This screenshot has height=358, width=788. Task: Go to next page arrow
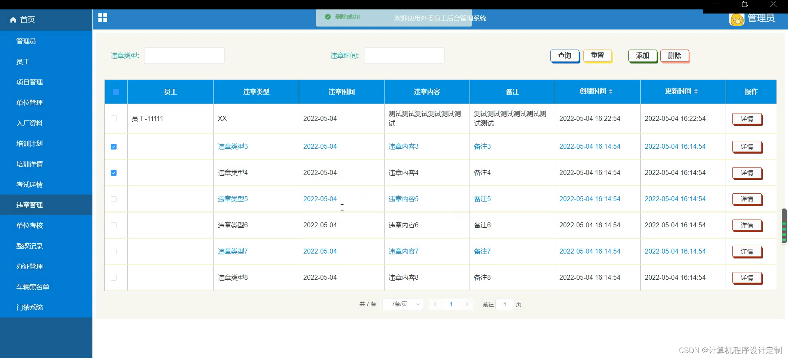(x=467, y=304)
